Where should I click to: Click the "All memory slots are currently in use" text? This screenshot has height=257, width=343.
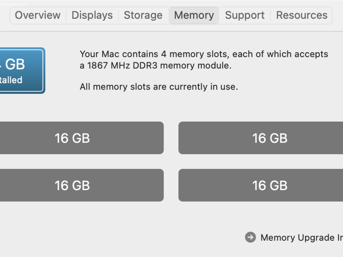point(159,87)
